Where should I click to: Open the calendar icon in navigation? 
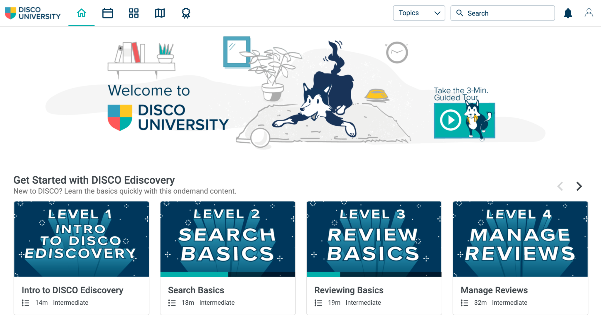[107, 13]
